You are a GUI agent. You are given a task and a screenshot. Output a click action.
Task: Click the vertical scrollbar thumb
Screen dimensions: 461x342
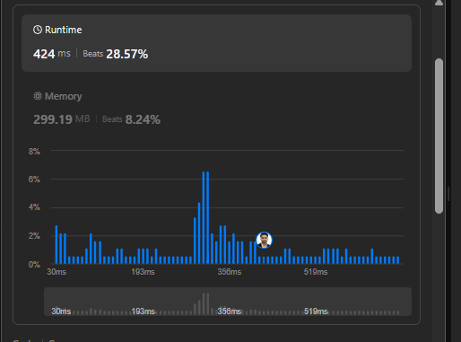coord(439,136)
